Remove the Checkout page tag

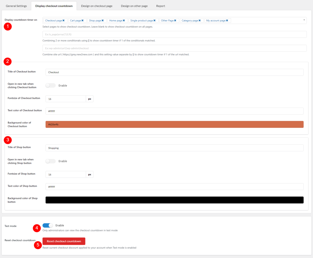pyautogui.click(x=64, y=20)
